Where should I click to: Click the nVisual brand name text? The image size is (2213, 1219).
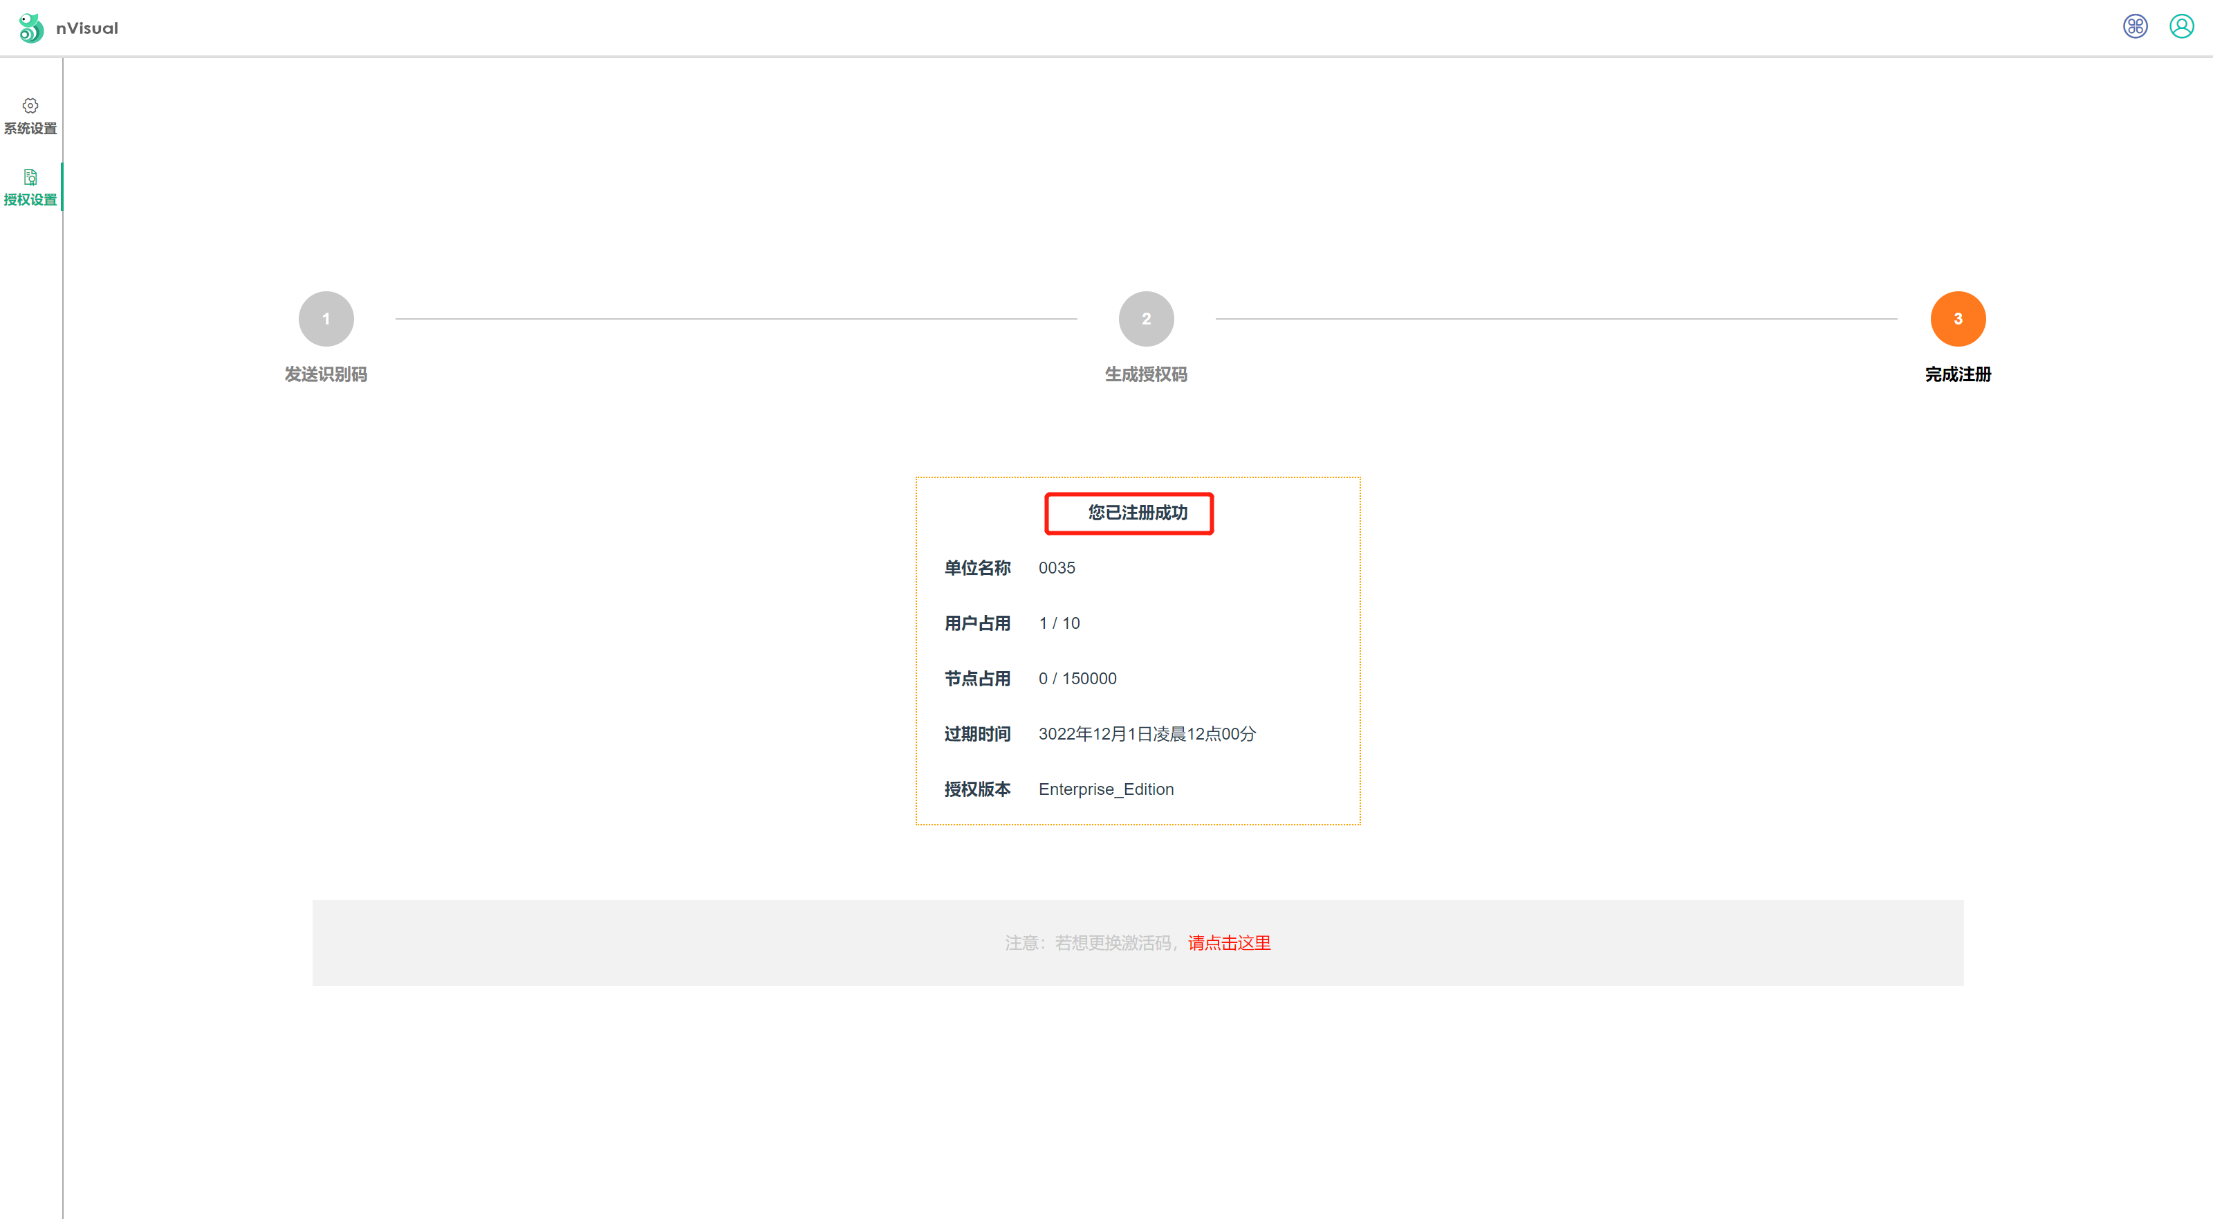tap(86, 28)
